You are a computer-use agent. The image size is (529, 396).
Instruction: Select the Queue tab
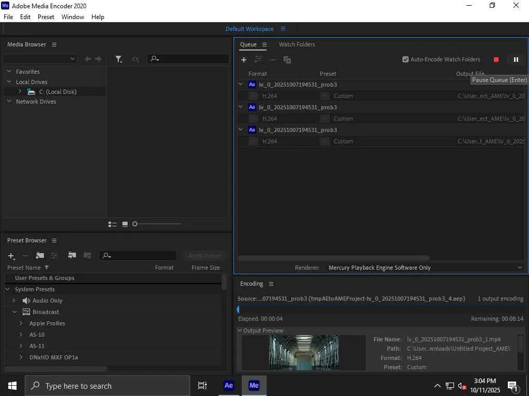(x=248, y=44)
